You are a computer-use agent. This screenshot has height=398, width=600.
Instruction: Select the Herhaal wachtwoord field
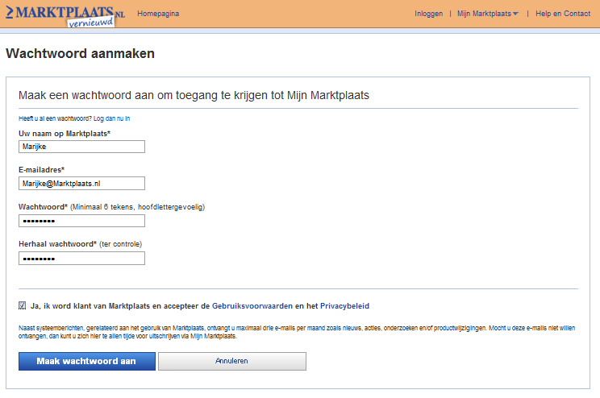(x=82, y=259)
